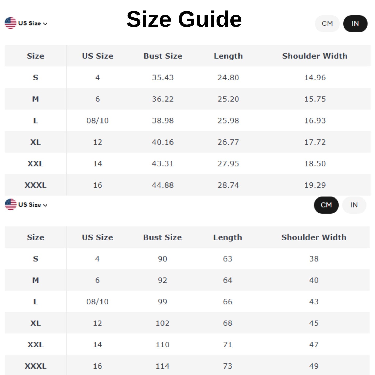Select the XXXL row in inches table
The width and height of the screenshot is (375, 375).
pos(36,185)
